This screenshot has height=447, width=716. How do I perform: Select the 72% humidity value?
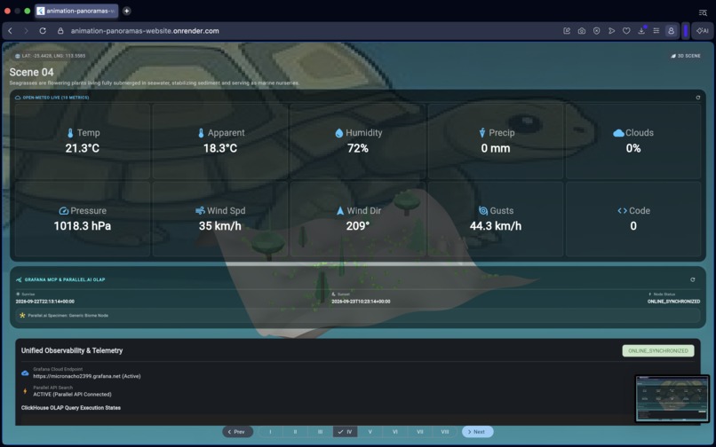(357, 148)
